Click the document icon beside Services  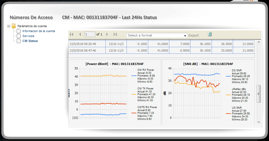[x=19, y=36]
